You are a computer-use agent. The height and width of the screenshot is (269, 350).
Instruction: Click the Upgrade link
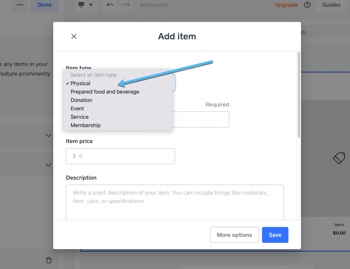286,5
